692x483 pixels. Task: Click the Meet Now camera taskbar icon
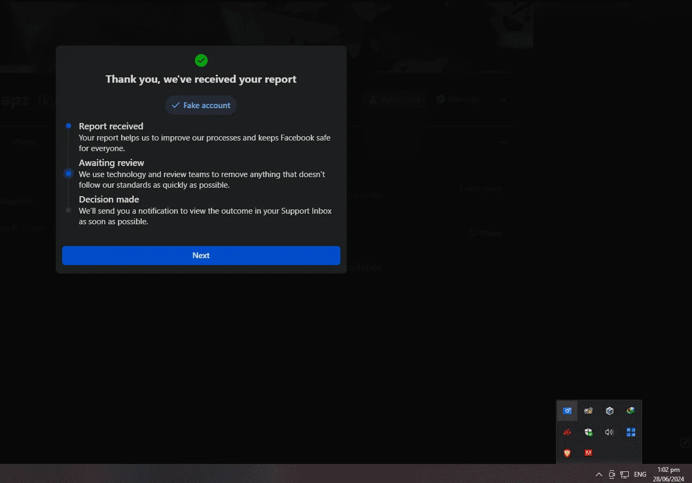[612, 474]
